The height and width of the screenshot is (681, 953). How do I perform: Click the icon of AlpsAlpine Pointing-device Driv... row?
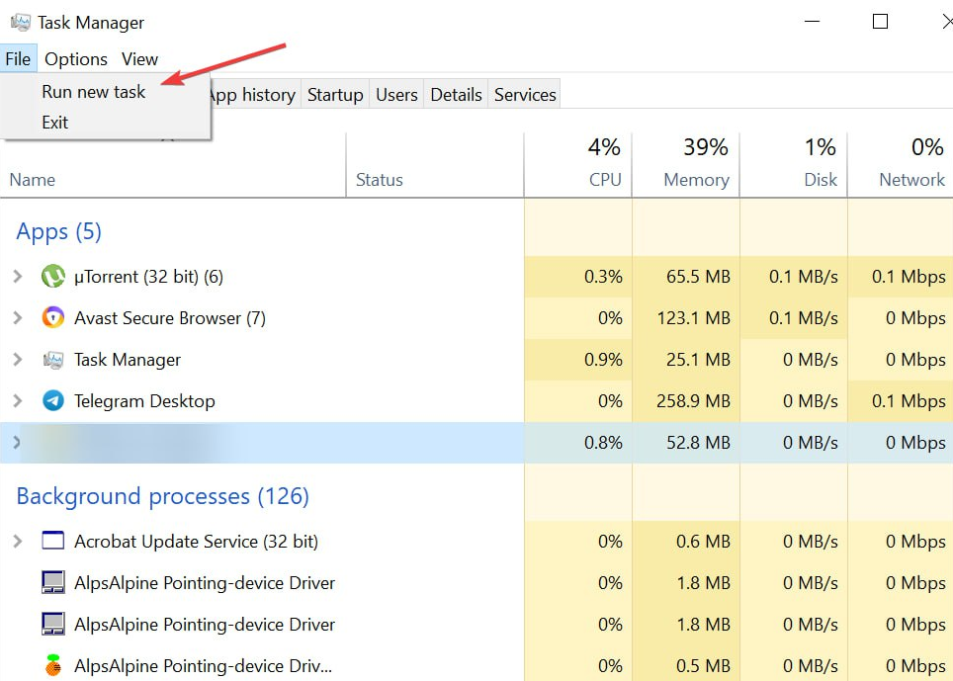point(52,666)
